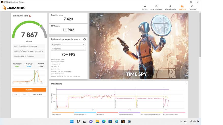The width and height of the screenshot is (223, 125).
Task: Open the 1440p Ultra resolution dropdown
Action: 68,49
